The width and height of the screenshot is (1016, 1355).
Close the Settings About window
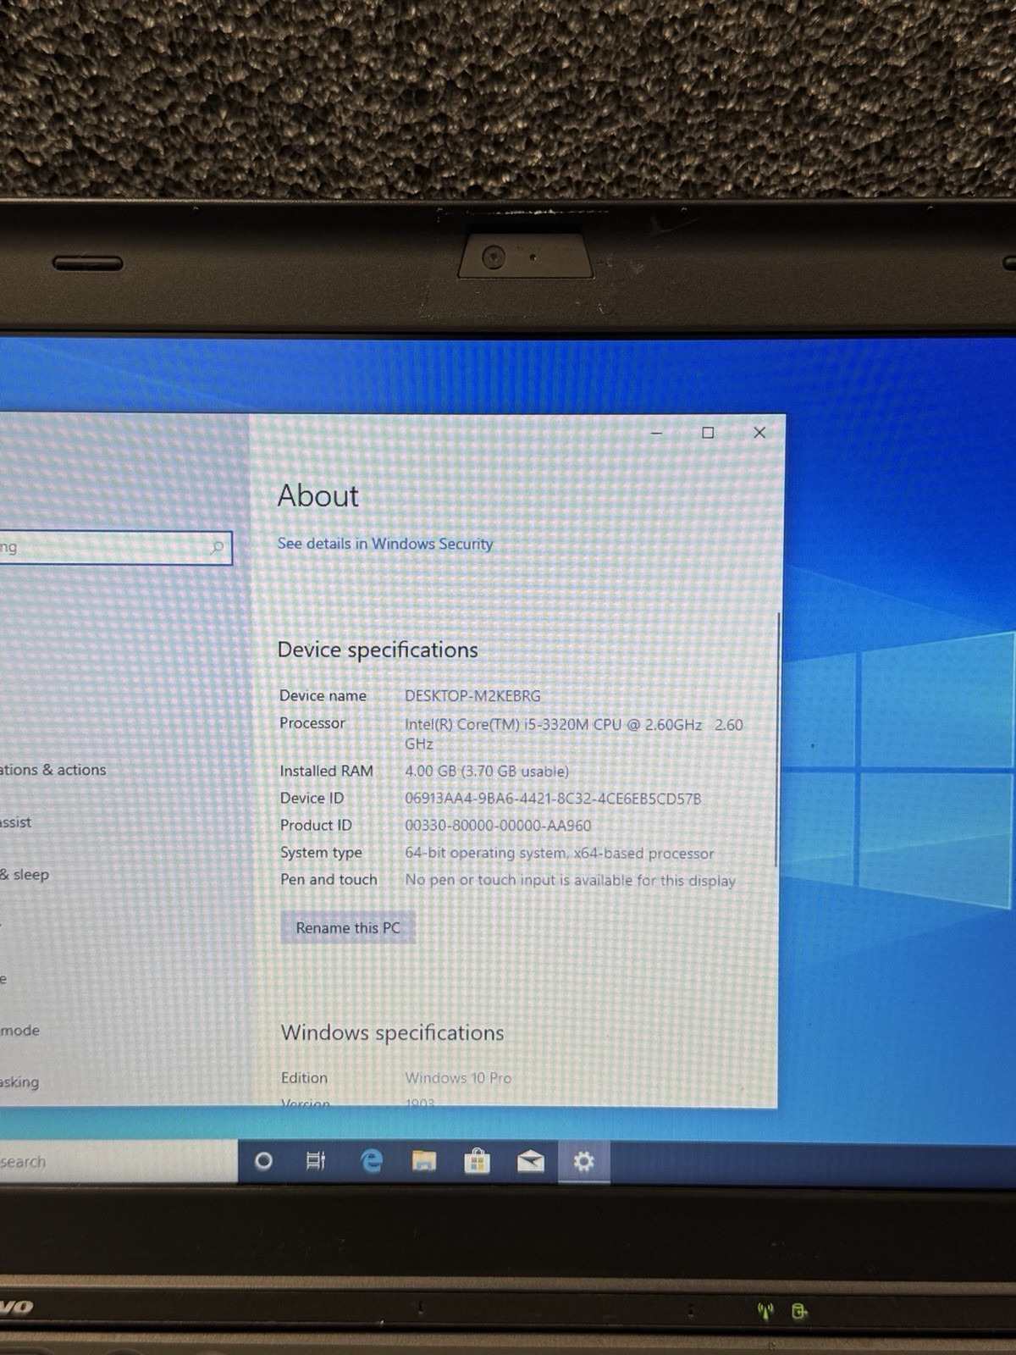[759, 432]
